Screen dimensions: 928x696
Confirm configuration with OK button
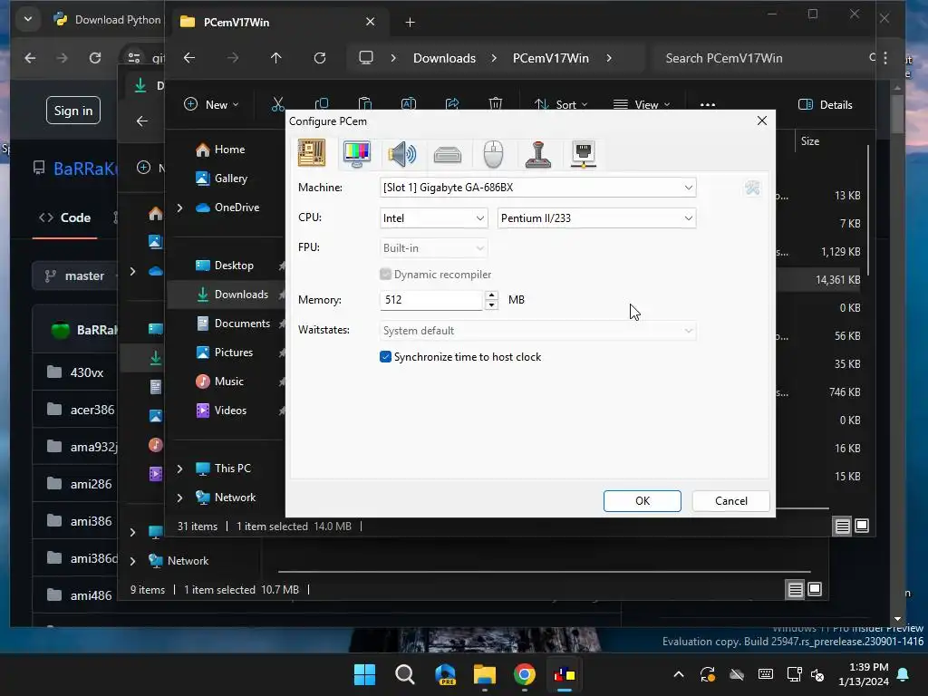coord(643,500)
